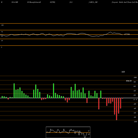This screenshot has height=138, width=138.
Task: Click the "0 0" zero-line label on MR axis
Action: point(135,100)
